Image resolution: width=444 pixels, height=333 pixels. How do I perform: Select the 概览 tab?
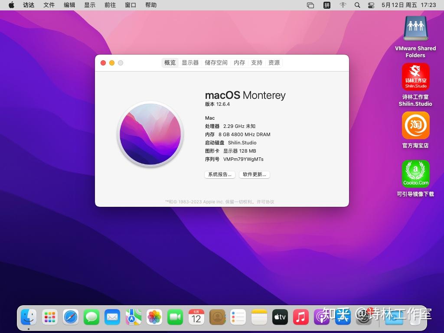(x=170, y=62)
